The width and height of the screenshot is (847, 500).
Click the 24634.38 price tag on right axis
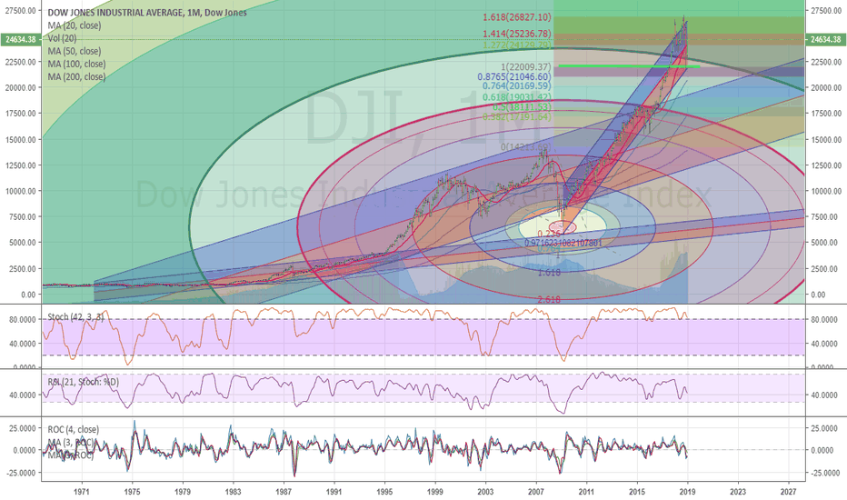click(825, 39)
